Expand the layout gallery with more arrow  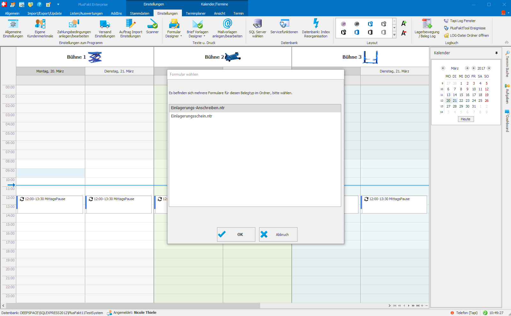click(394, 35)
